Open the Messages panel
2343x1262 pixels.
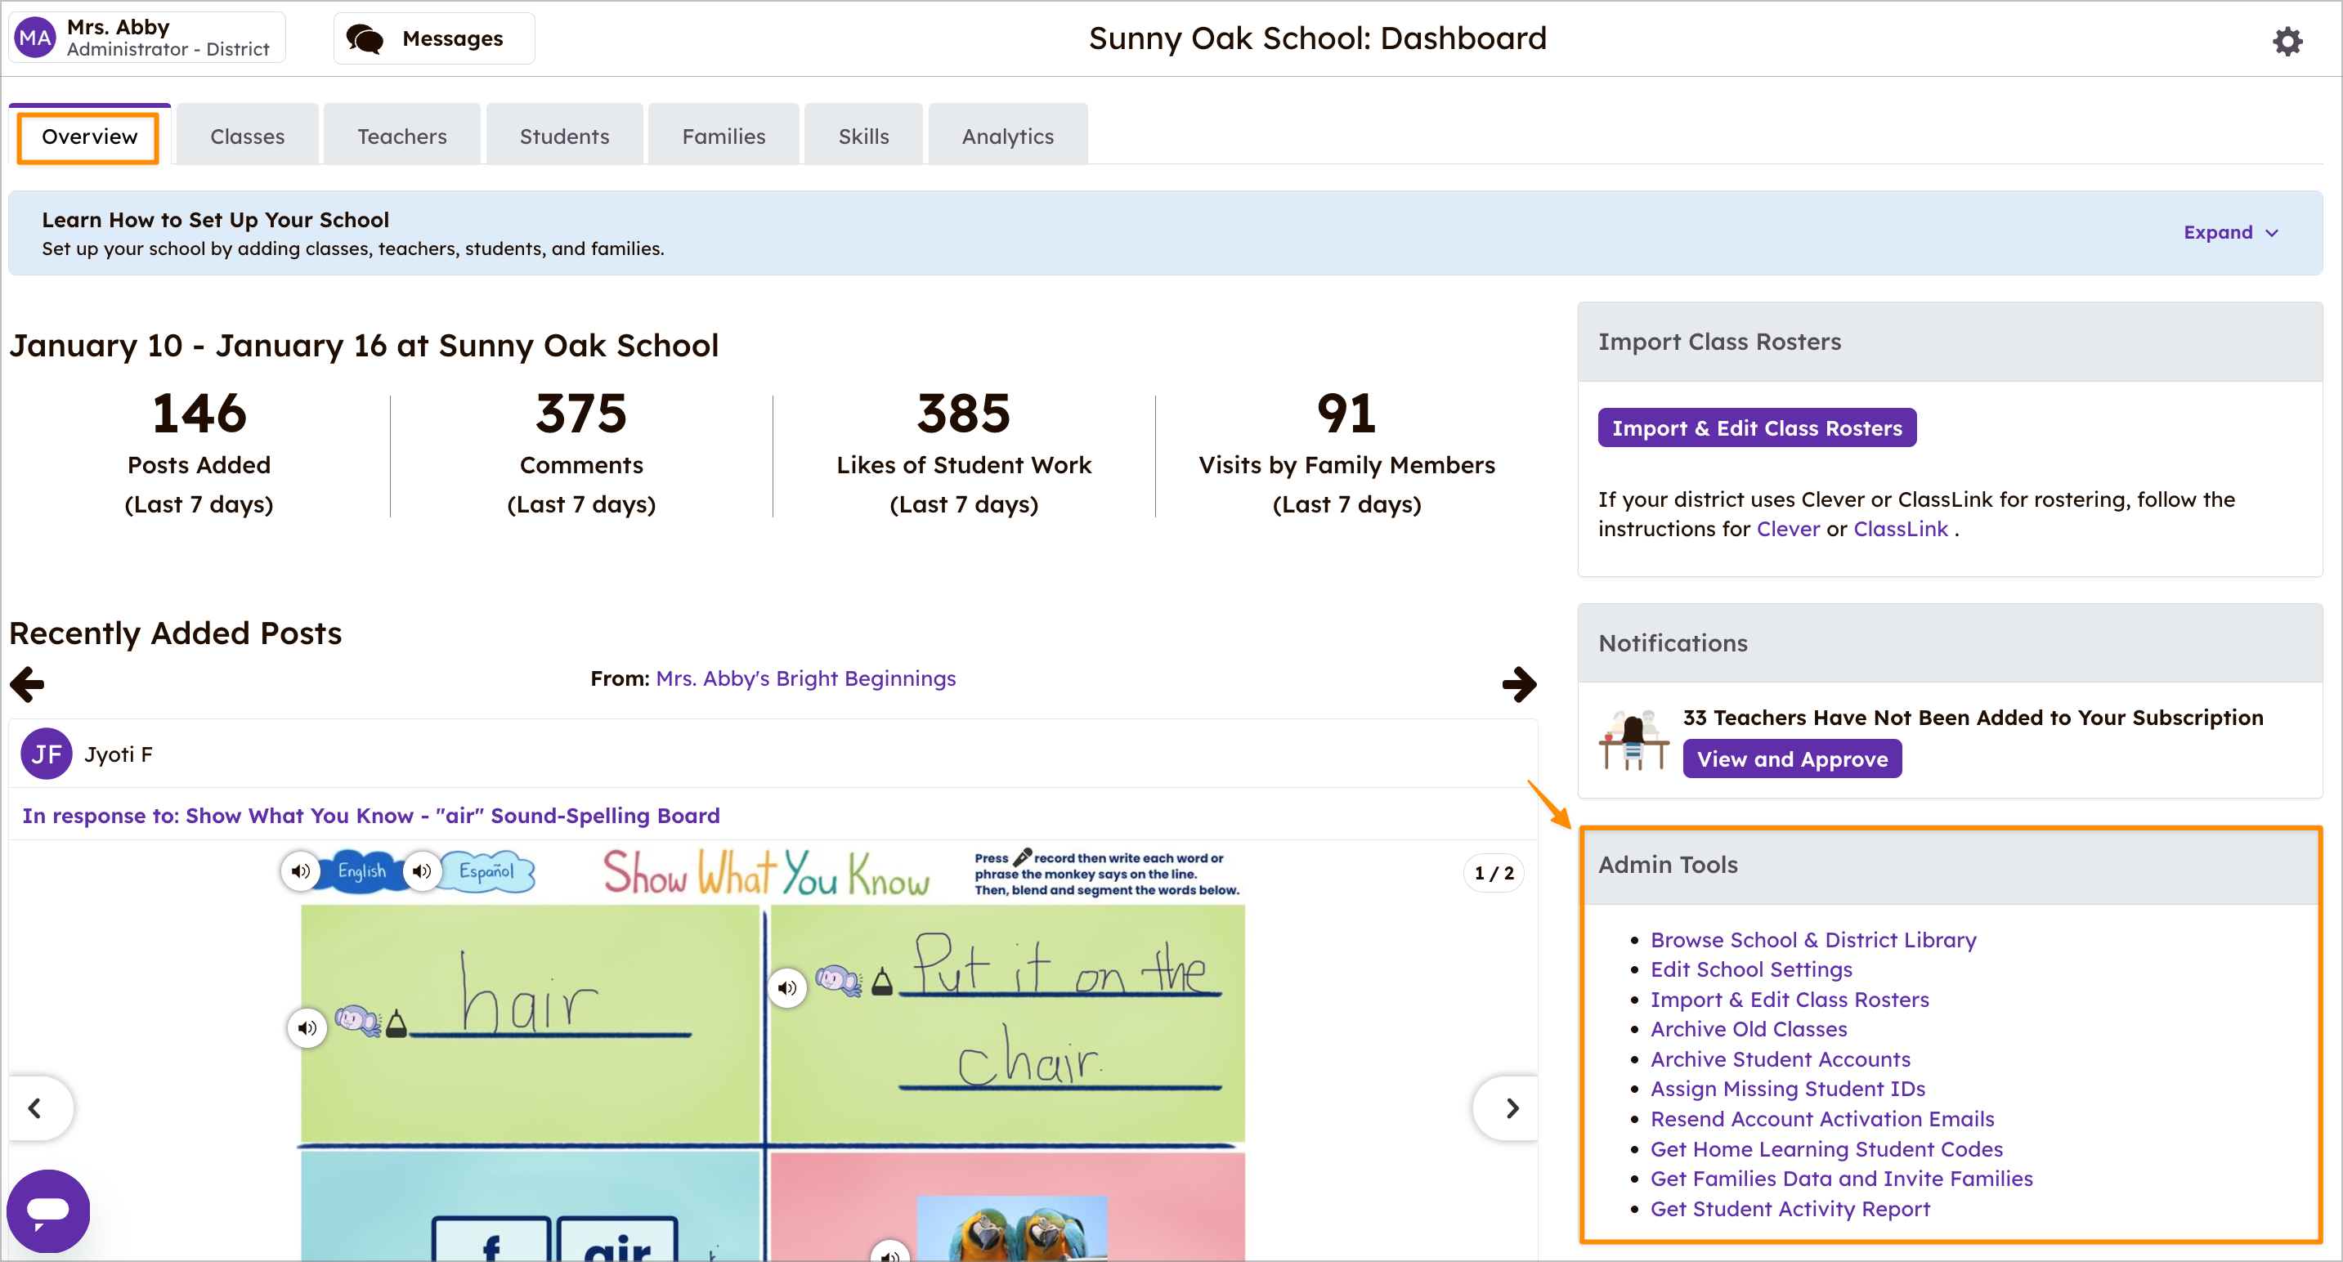(x=434, y=38)
